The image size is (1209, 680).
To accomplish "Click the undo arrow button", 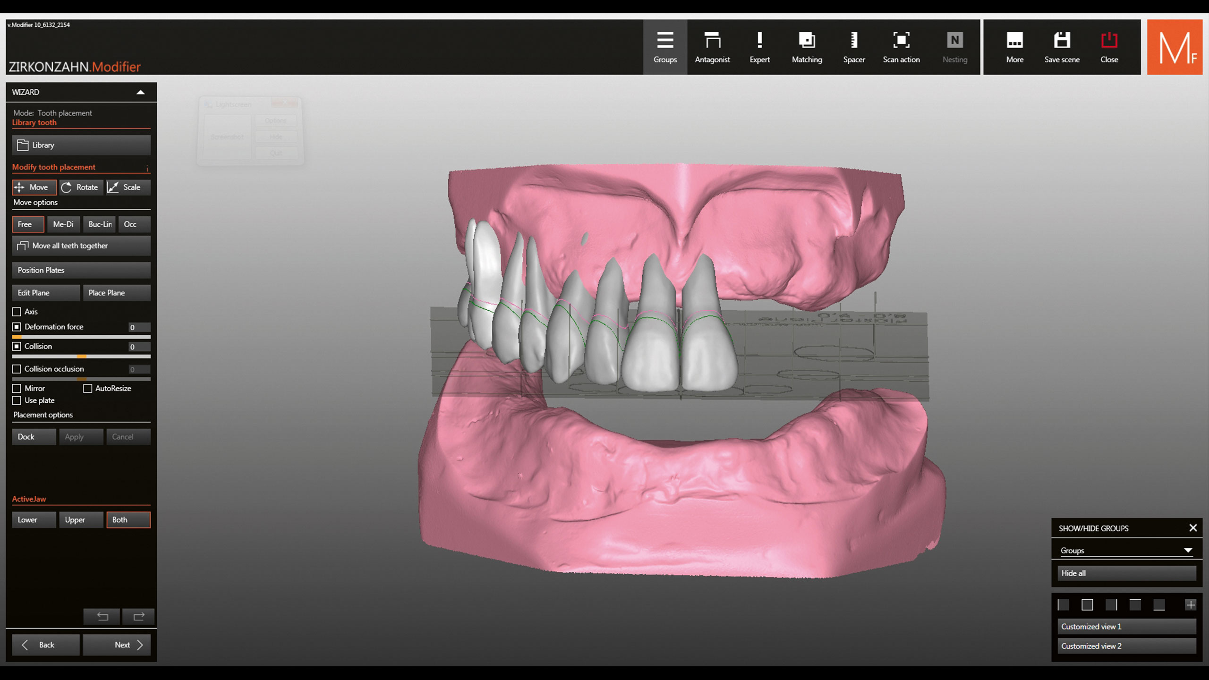I will (x=102, y=616).
